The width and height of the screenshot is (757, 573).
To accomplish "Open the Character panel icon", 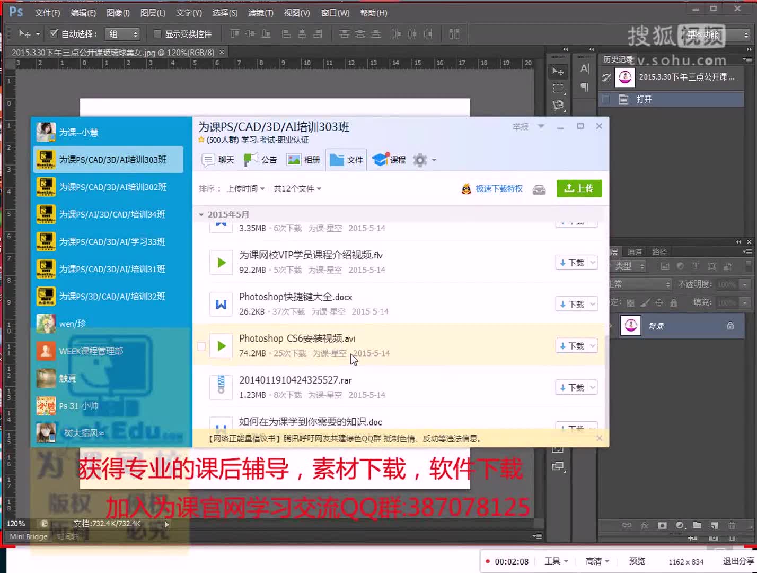I will coord(585,68).
